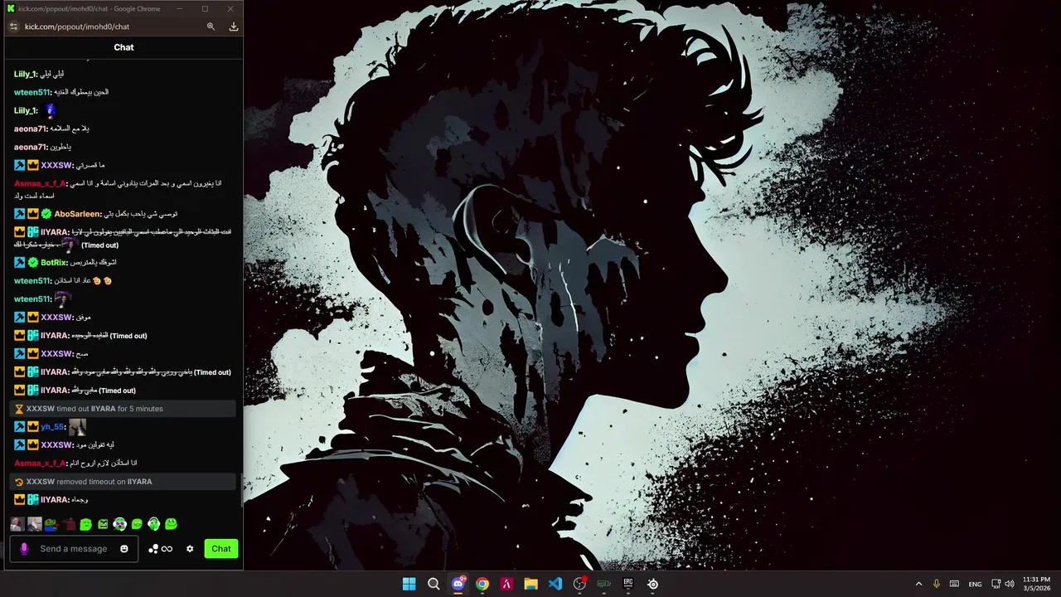Focus the Send a message input field
Viewport: 1061px width, 597px height.
74,549
